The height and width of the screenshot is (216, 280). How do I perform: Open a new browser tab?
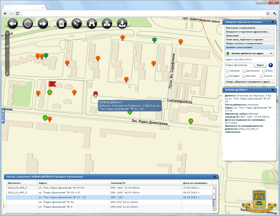[x=49, y=7]
